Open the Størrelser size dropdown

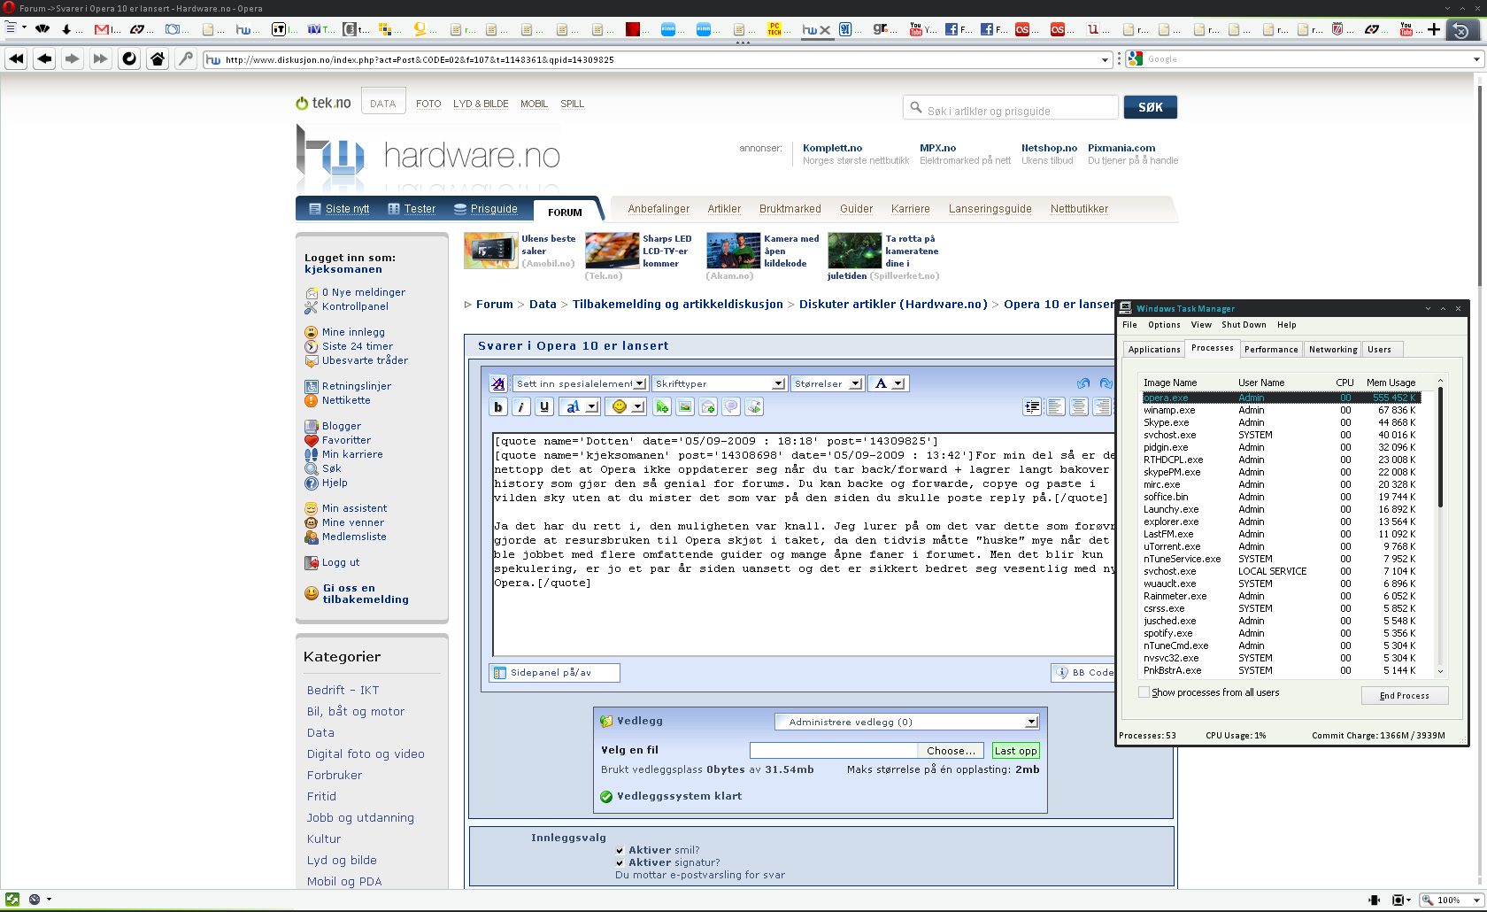click(827, 383)
